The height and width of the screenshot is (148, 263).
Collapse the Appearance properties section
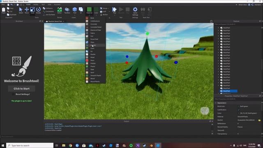(216, 103)
